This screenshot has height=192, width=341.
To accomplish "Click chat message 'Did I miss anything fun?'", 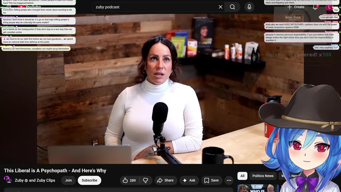I will pos(326,48).
